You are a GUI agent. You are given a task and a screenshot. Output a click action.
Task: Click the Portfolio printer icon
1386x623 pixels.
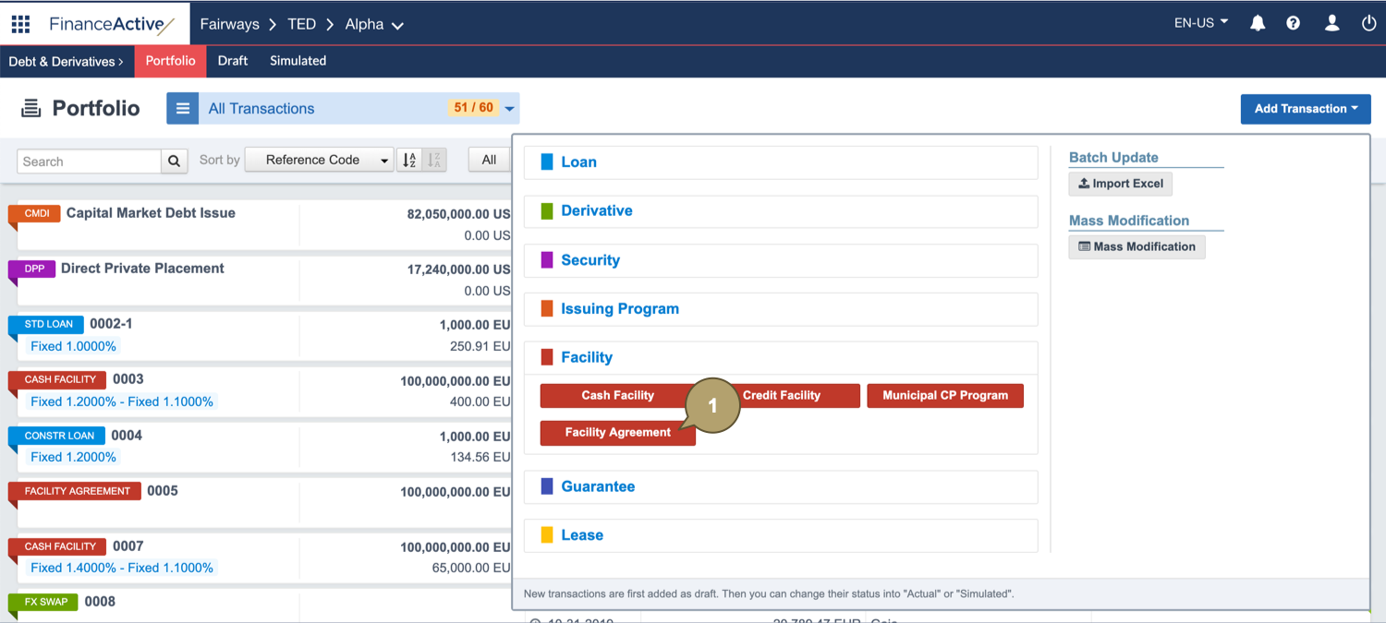point(30,108)
